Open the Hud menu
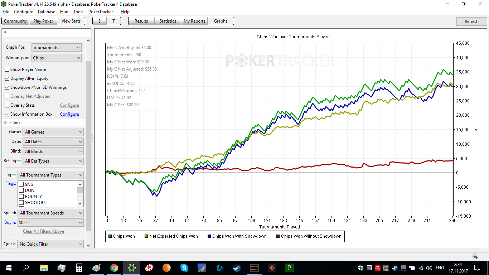Viewport: 489px width, 275px height. point(64,12)
